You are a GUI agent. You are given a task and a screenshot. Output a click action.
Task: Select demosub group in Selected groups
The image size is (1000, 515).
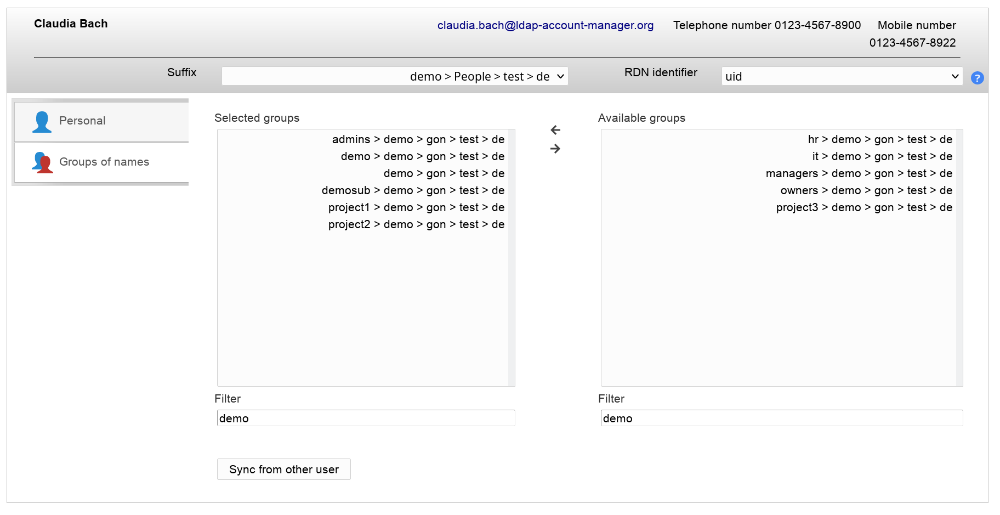point(413,191)
